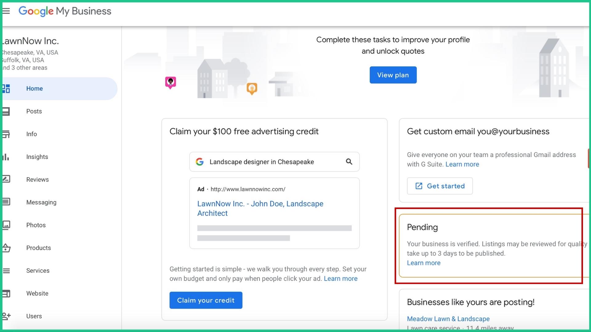Viewport: 591px width, 332px height.
Task: Click the Get started button
Action: [440, 186]
